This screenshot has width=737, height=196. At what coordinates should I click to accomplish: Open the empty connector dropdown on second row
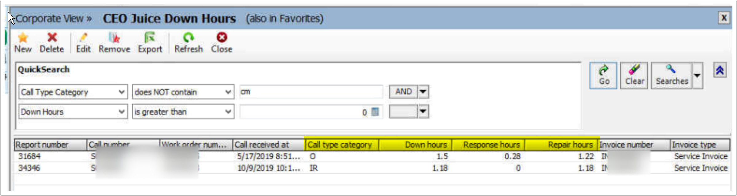(423, 111)
